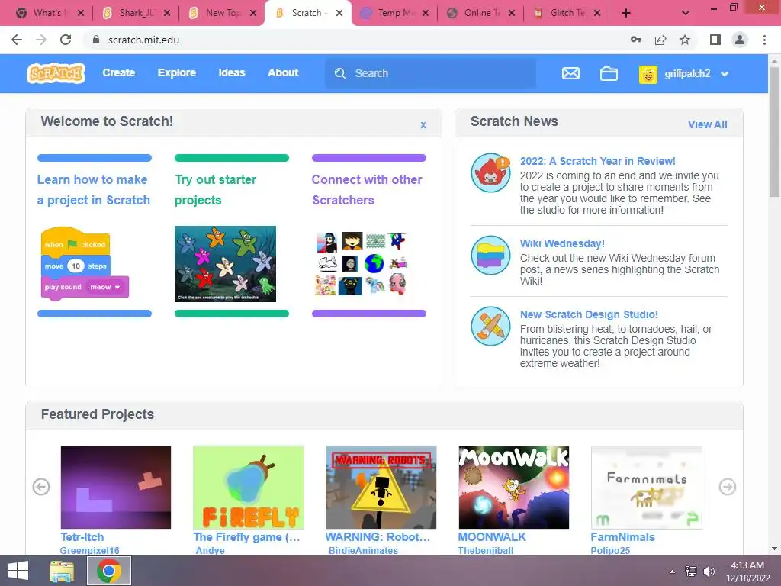Open the Windows Start button
Image resolution: width=781 pixels, height=586 pixels.
click(x=18, y=571)
